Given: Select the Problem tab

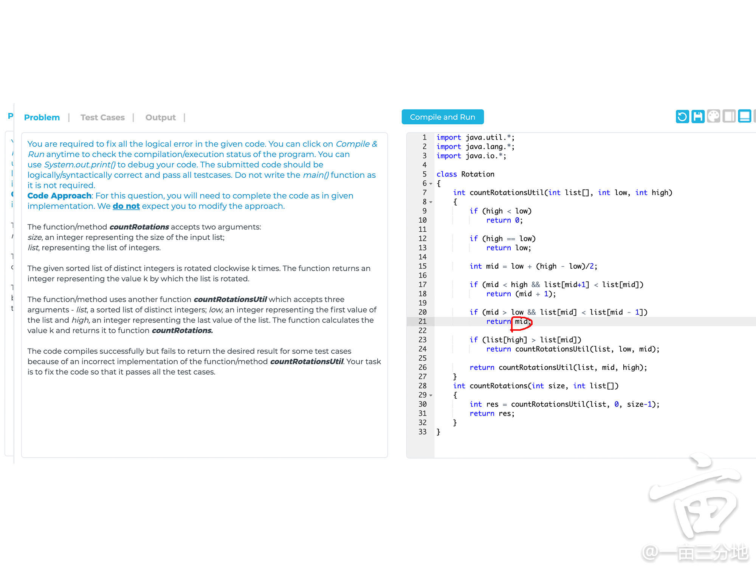Looking at the screenshot, I should 42,117.
